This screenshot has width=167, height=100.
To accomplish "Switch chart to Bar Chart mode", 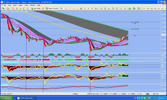I will point(101,9).
